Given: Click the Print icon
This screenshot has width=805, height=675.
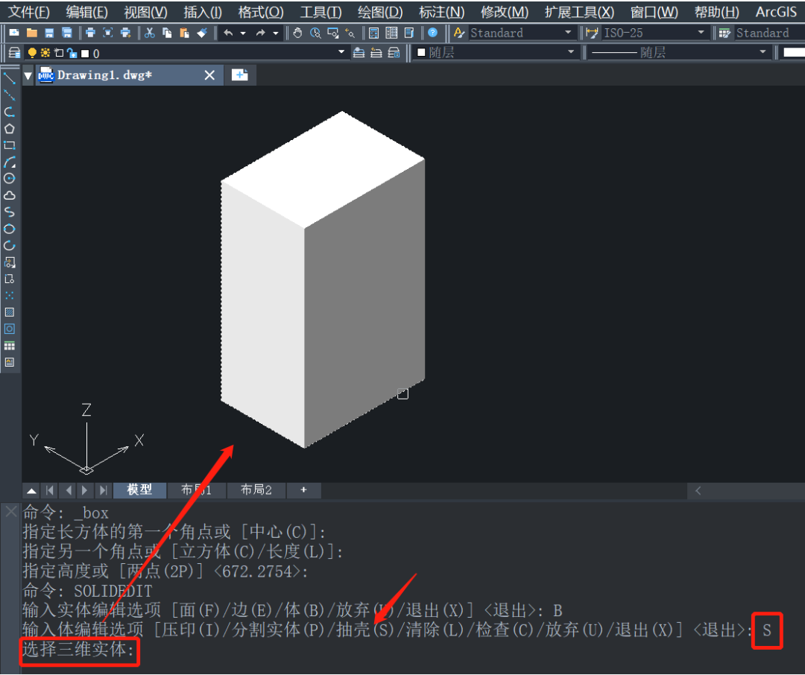Looking at the screenshot, I should tap(90, 33).
